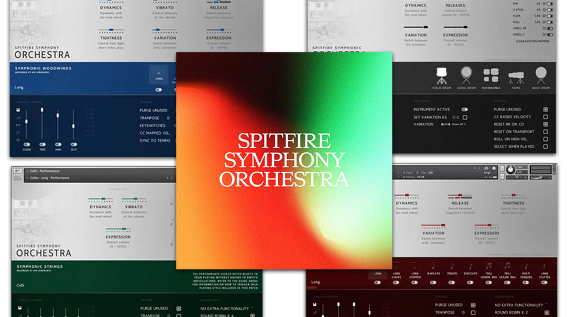Click the Multi Tongued articulation icon
The height and width of the screenshot is (317, 567).
(526, 266)
